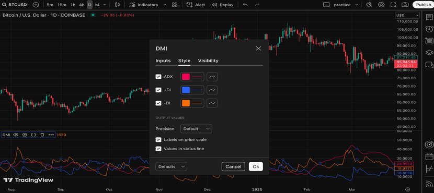Uncheck the -DI plot checkbox
Screen dimensions: 434x193
tap(158, 103)
